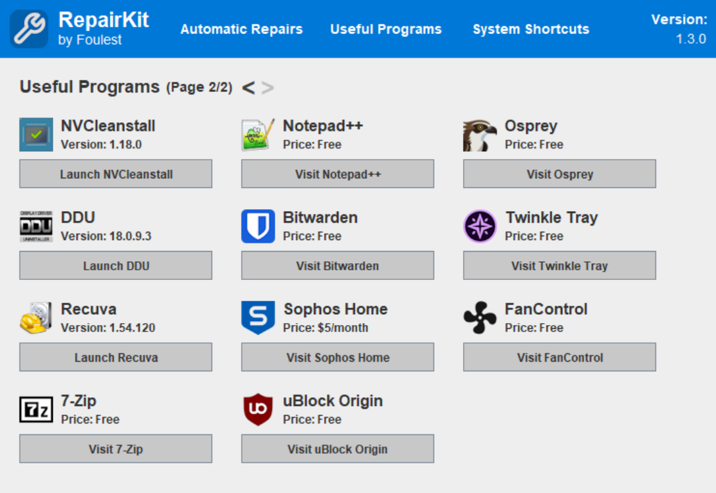The height and width of the screenshot is (493, 716).
Task: Click the Sophos Home shield icon
Action: [258, 318]
